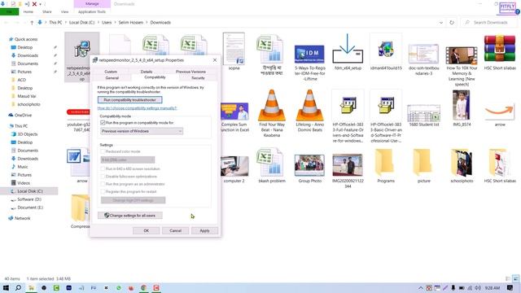Click Run compatibility troubleshooter button
521x293 pixels.
[x=130, y=99]
